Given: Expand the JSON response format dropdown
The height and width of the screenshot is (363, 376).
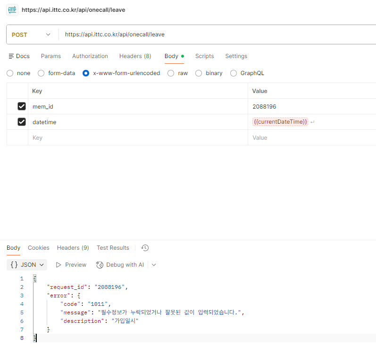Looking at the screenshot, I should click(x=27, y=265).
